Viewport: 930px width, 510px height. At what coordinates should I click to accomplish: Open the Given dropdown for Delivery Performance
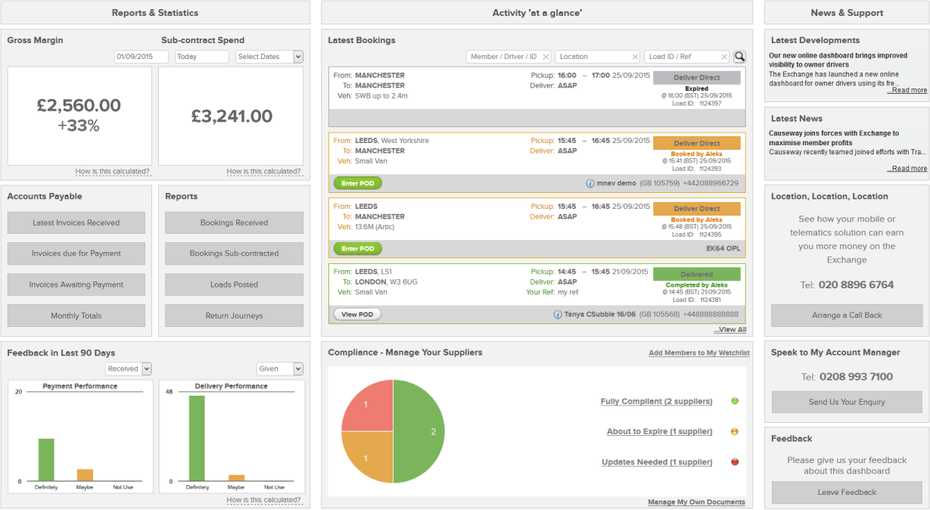click(x=297, y=369)
